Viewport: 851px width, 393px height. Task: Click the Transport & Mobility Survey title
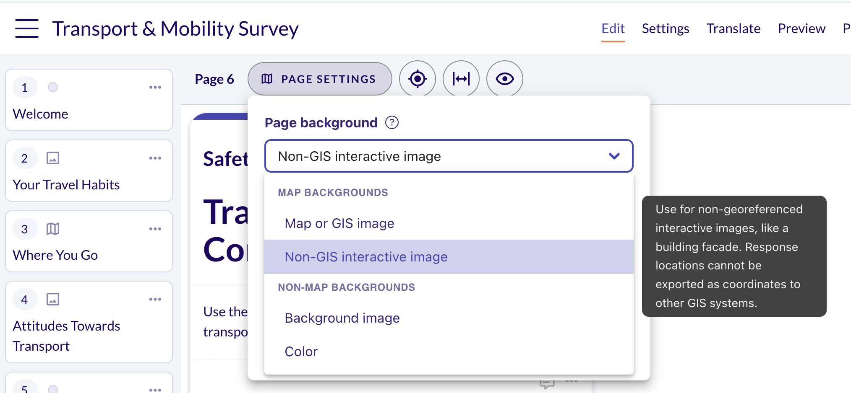[x=175, y=29]
